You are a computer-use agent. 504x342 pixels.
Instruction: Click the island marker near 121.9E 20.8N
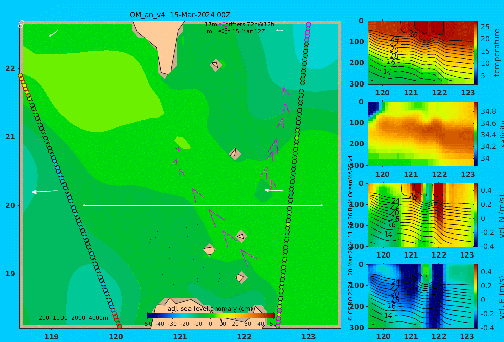(x=235, y=154)
